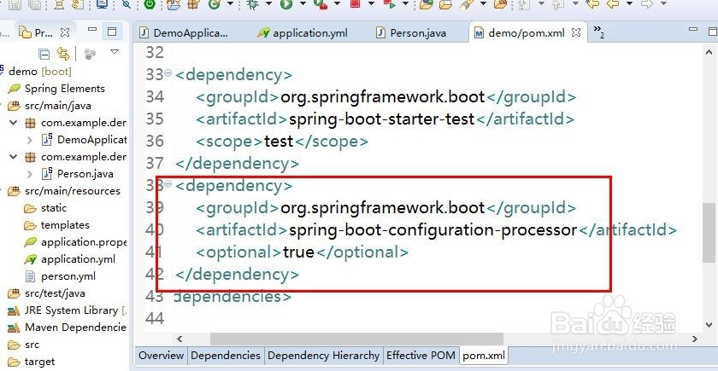Select Person.java in the project tree
718x371 pixels.
[x=85, y=174]
